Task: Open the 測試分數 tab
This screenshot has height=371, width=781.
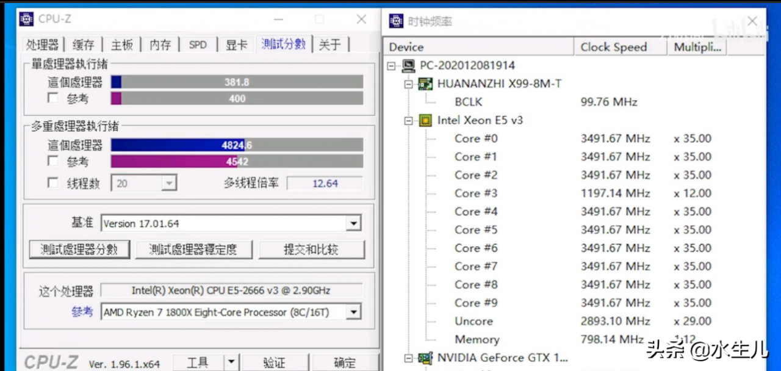Action: 284,43
